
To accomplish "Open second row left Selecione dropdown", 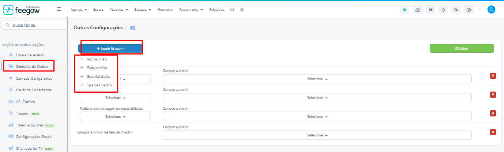I will (x=115, y=98).
